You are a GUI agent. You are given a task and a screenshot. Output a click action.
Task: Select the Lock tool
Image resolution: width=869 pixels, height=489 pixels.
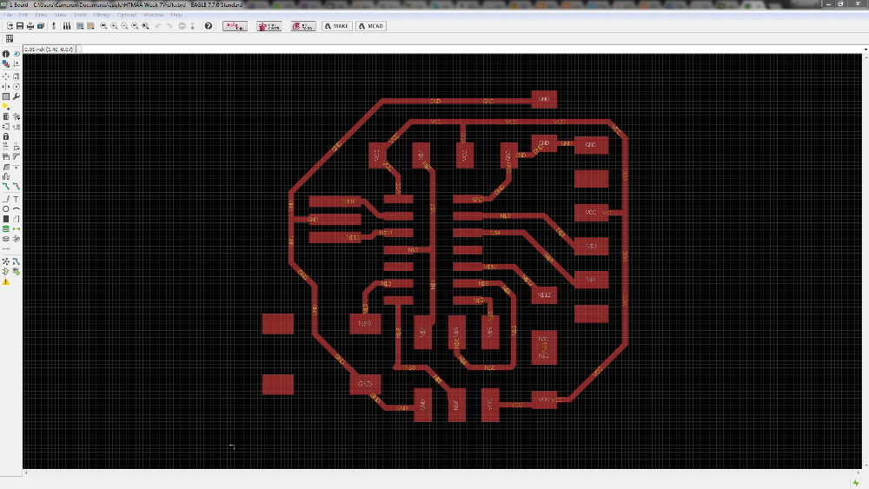tap(5, 136)
